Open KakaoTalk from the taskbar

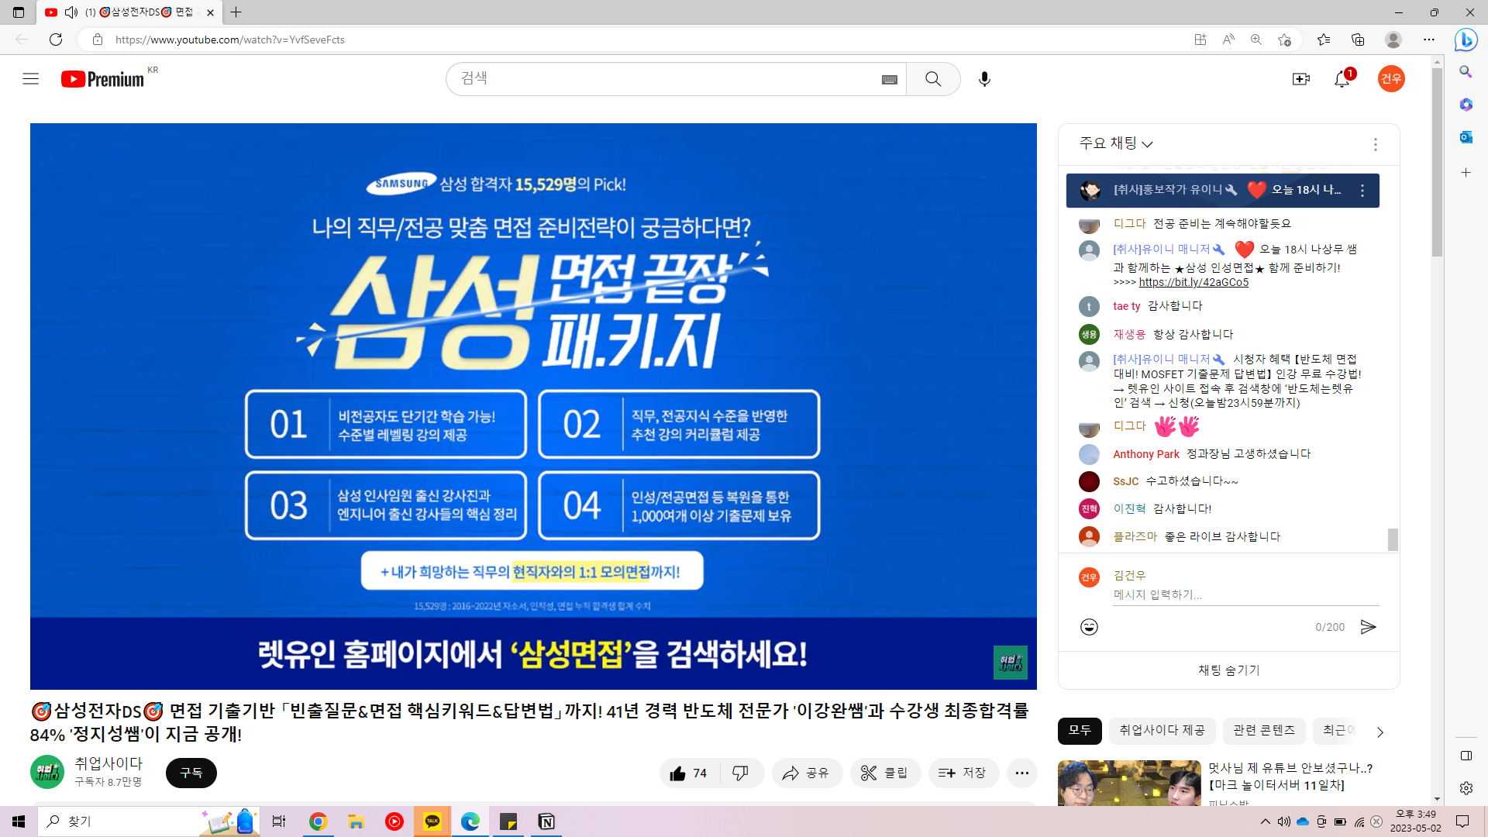(432, 821)
